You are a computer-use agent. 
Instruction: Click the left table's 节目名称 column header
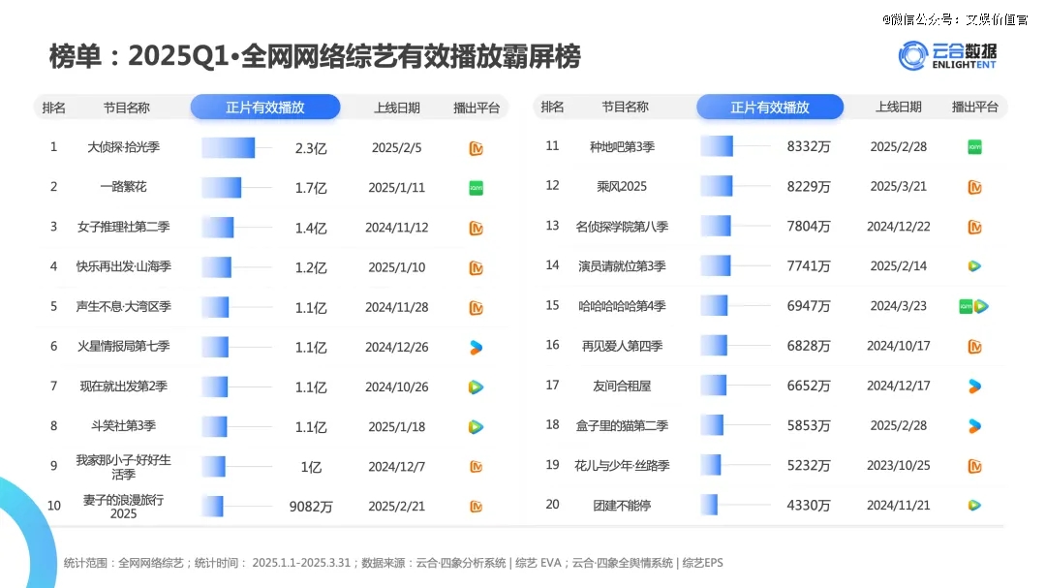(x=127, y=108)
